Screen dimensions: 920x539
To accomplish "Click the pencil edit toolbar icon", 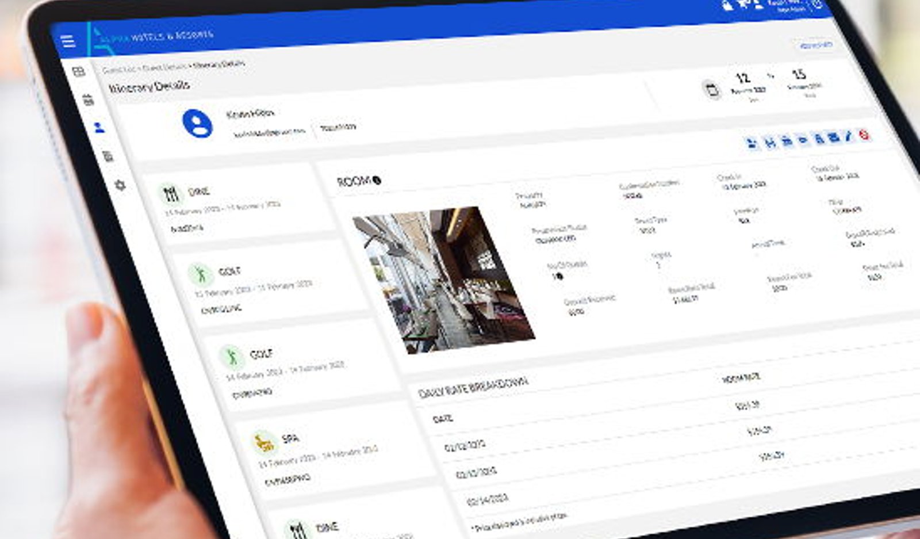I will 848,137.
